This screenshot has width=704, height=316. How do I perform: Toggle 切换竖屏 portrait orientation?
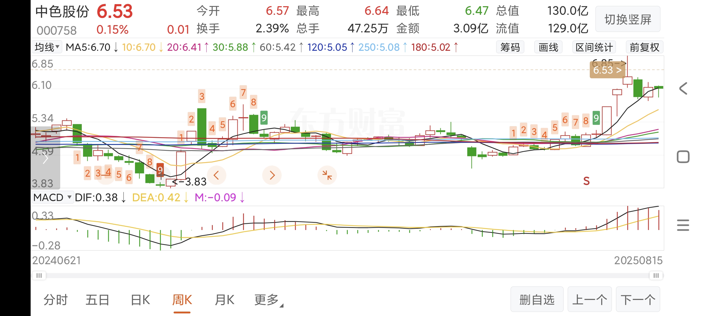(x=628, y=20)
